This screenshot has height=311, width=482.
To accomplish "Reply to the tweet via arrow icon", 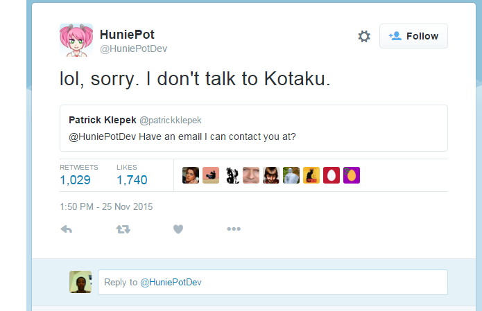I will (67, 229).
